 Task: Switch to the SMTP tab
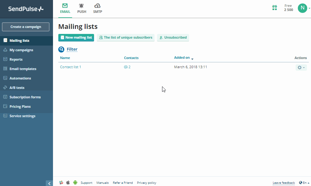pos(98,8)
